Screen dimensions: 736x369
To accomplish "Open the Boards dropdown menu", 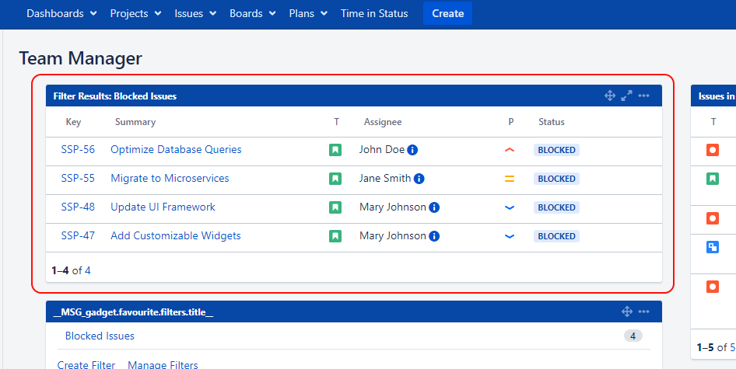I will [x=253, y=14].
